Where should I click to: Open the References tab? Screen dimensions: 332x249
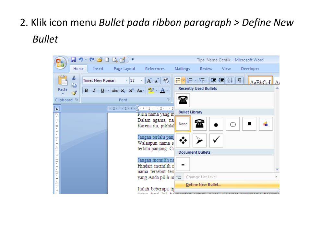coord(155,69)
